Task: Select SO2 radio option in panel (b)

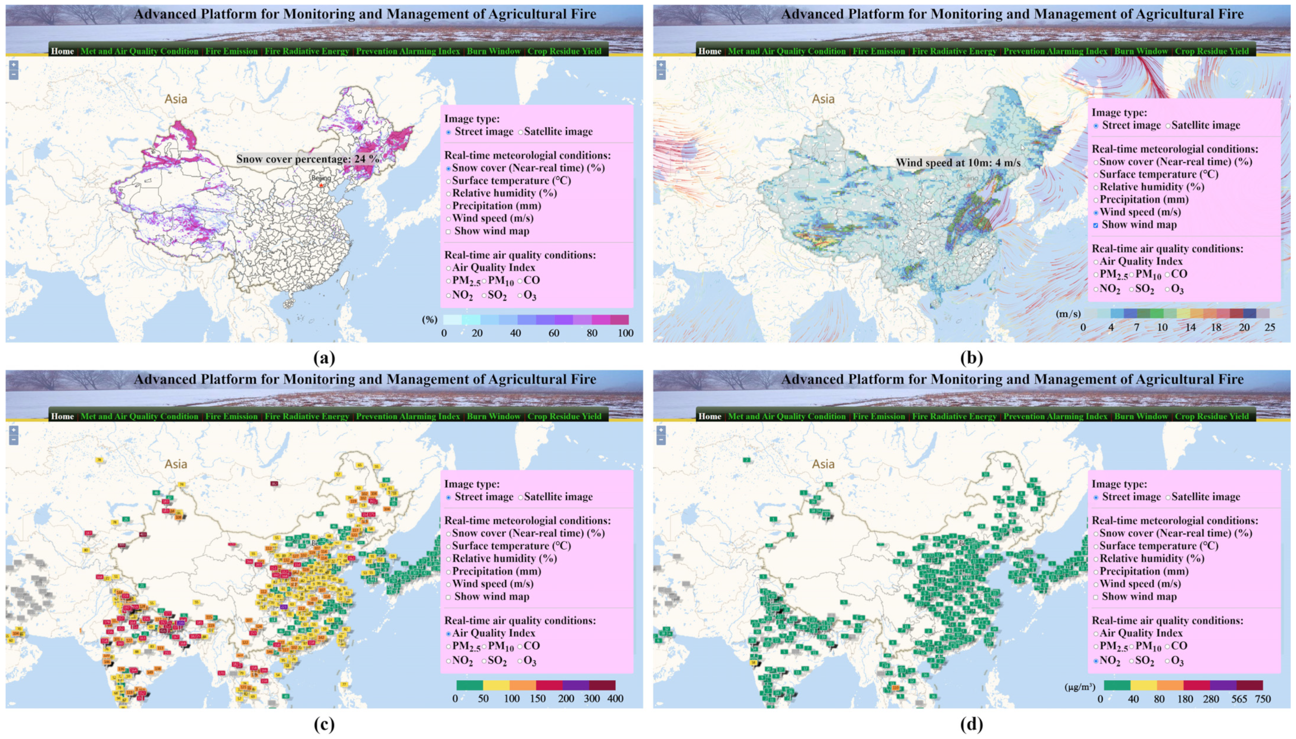Action: (1132, 290)
